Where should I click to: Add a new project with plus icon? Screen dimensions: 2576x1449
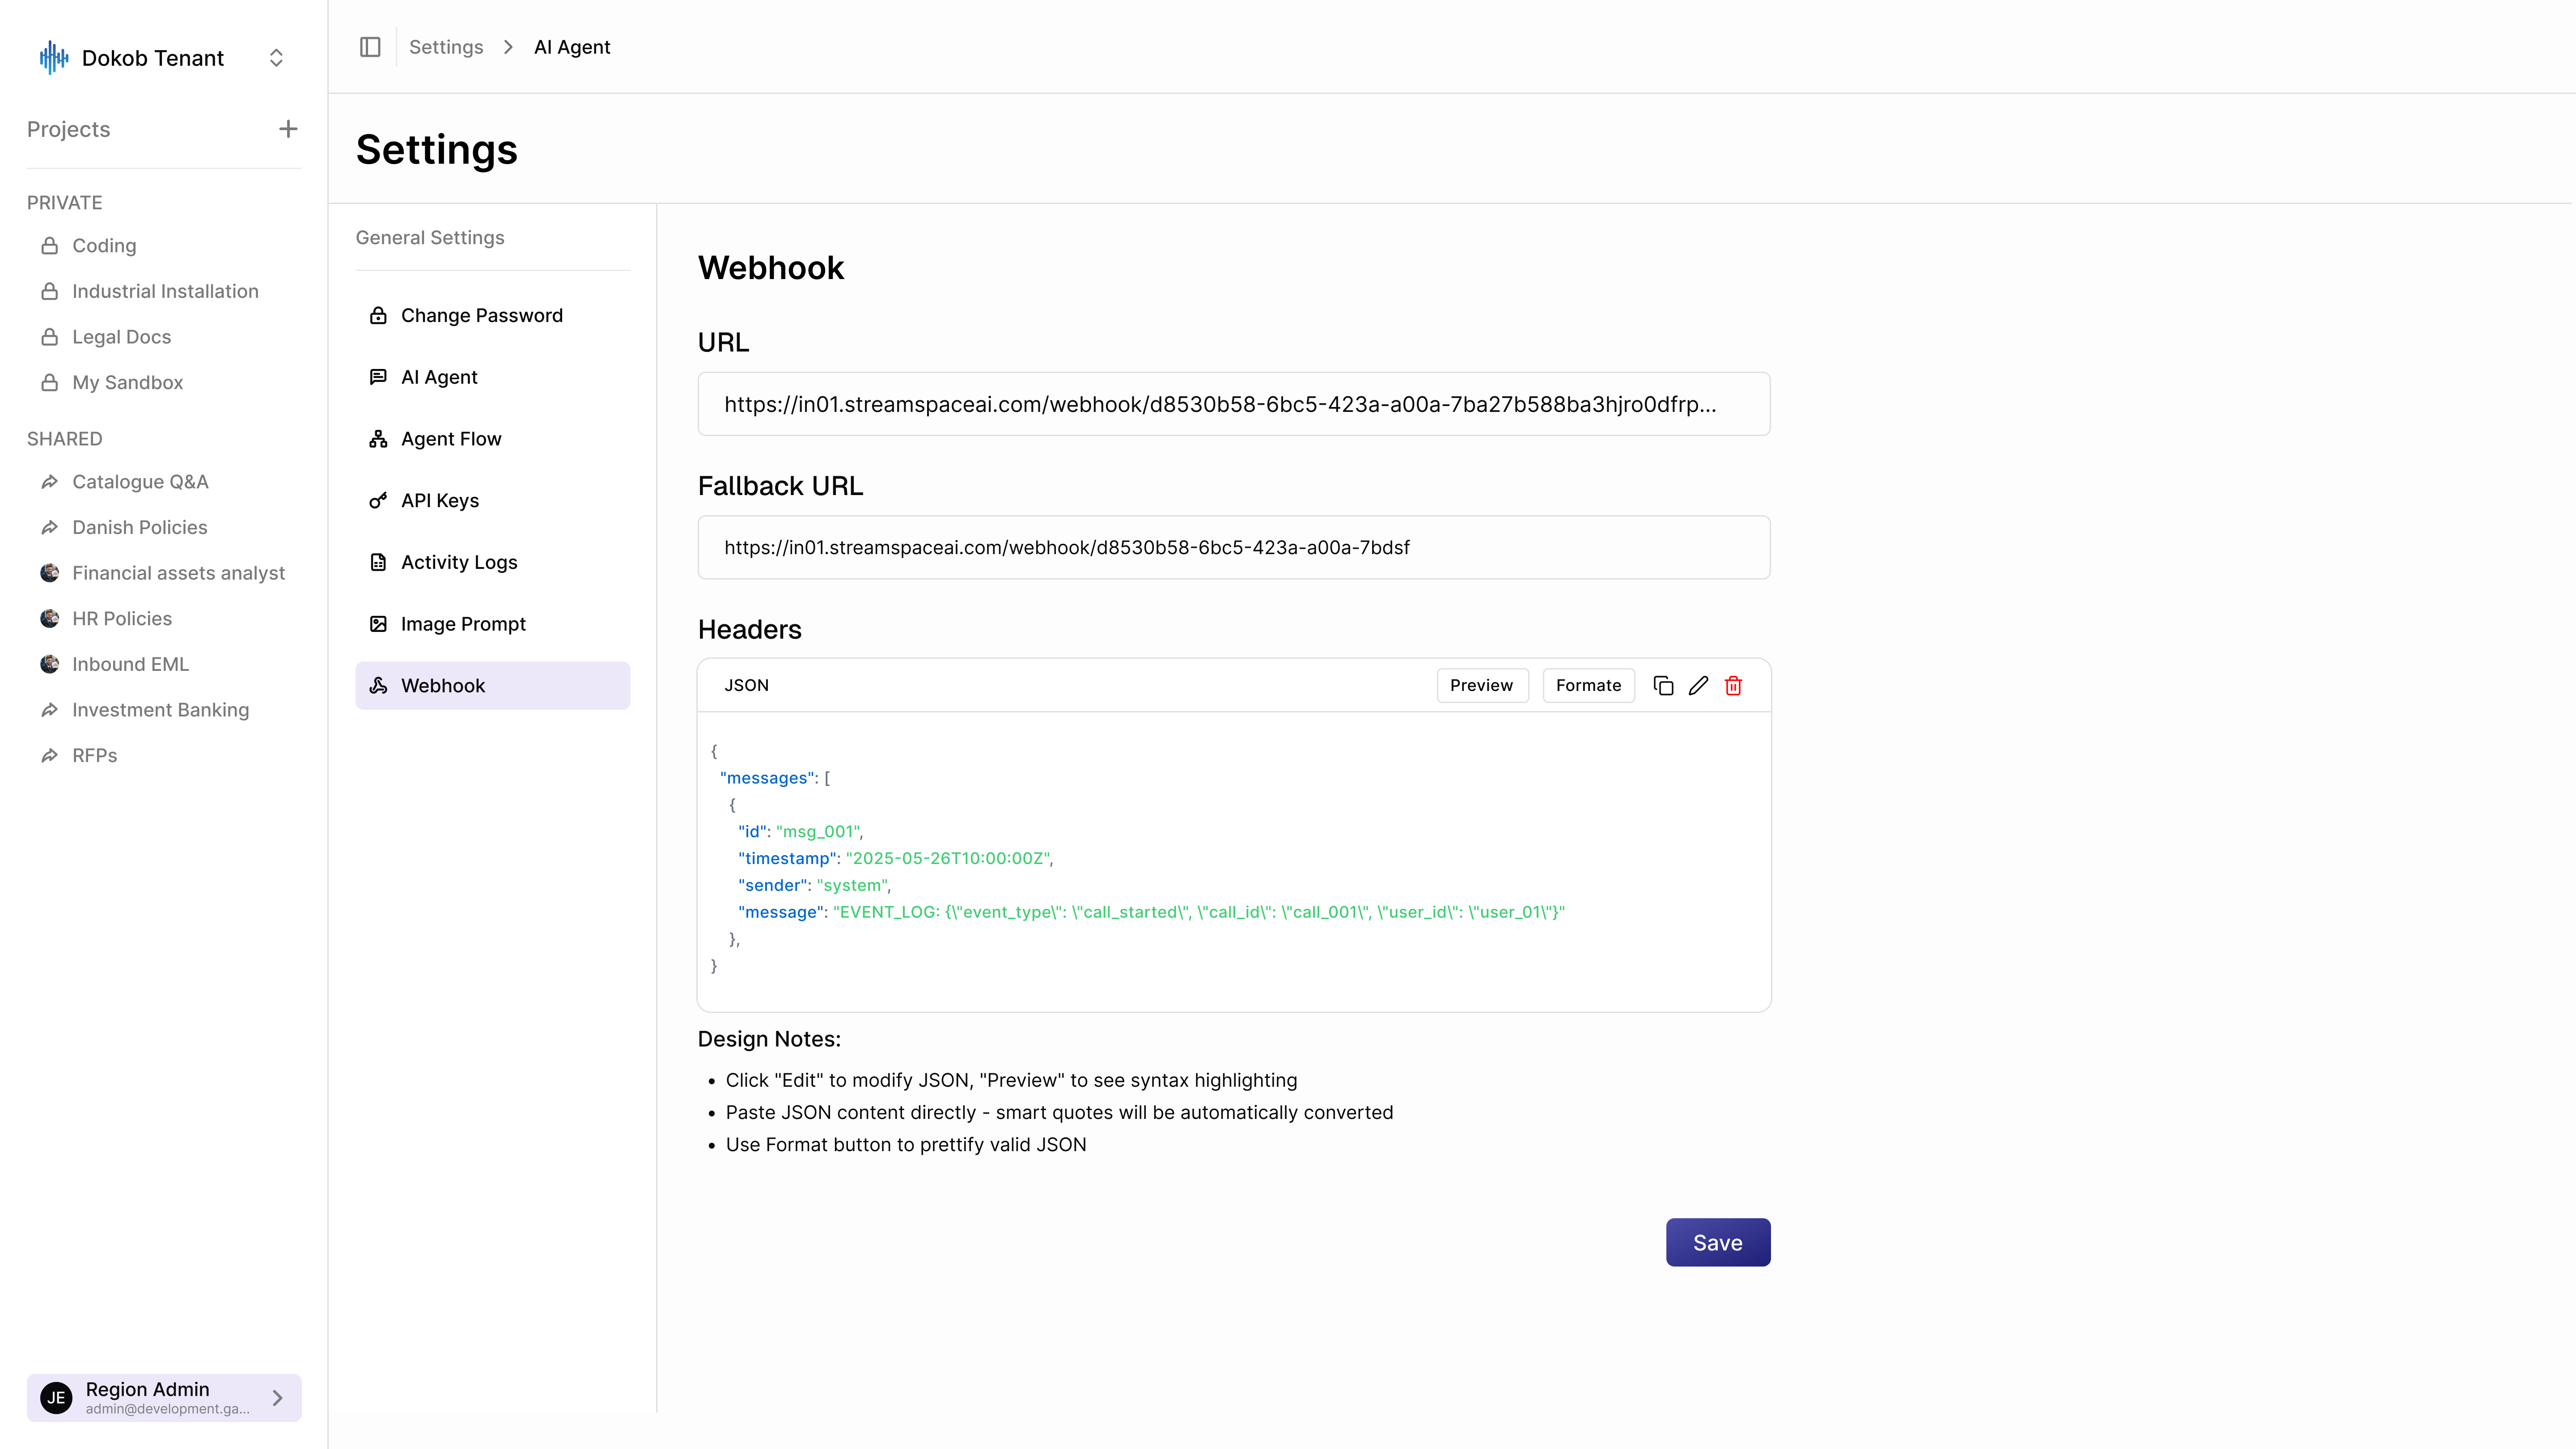(288, 129)
